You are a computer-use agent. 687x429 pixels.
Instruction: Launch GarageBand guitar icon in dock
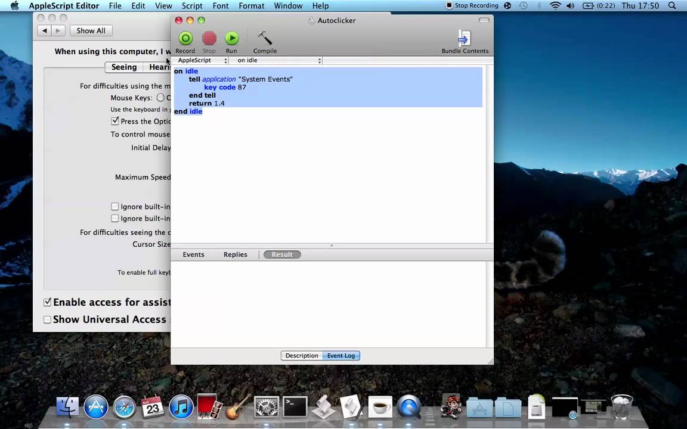(x=238, y=407)
